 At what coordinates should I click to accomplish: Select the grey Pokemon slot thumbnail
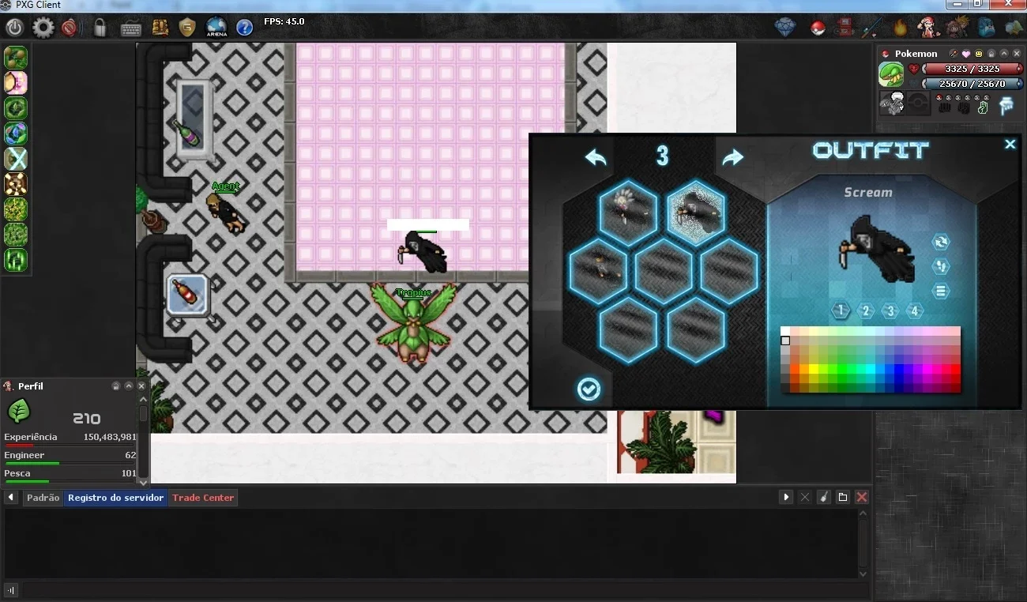tap(892, 103)
